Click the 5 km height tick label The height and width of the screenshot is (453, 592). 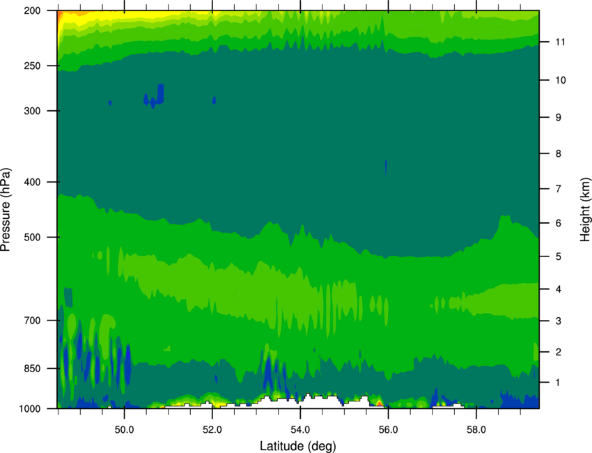559,256
